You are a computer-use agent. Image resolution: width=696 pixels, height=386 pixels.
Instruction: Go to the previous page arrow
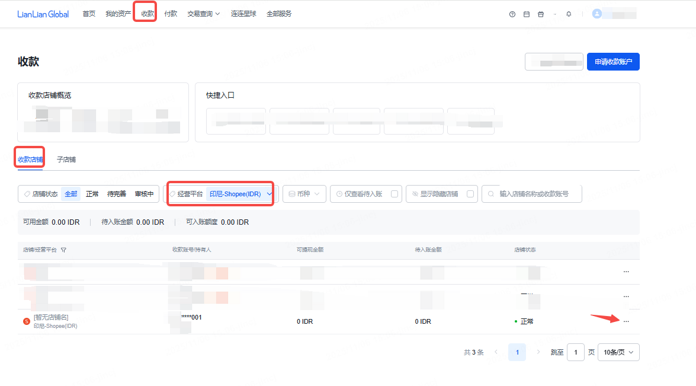(x=496, y=352)
